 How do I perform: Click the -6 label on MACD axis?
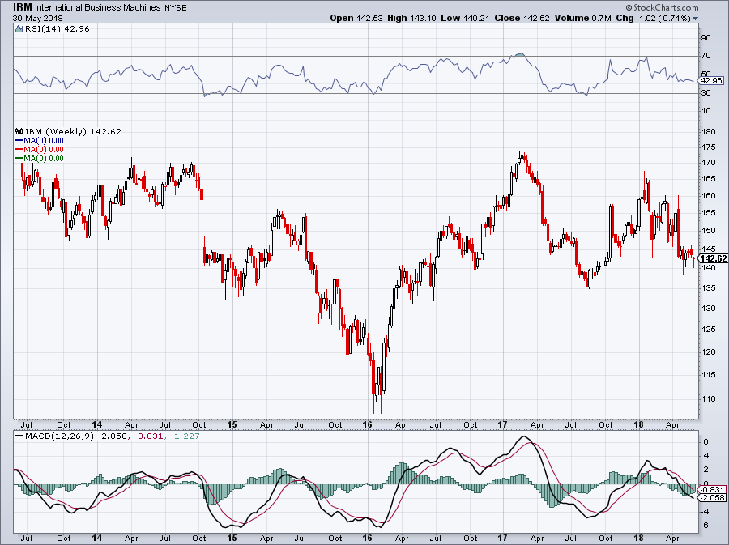click(706, 525)
